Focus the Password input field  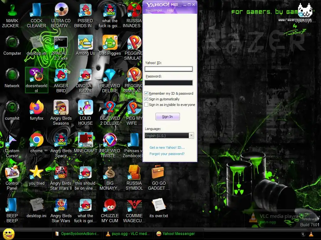click(169, 82)
